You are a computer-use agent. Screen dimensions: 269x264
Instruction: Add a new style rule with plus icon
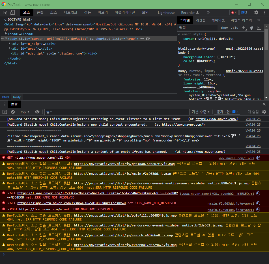coord(244,28)
